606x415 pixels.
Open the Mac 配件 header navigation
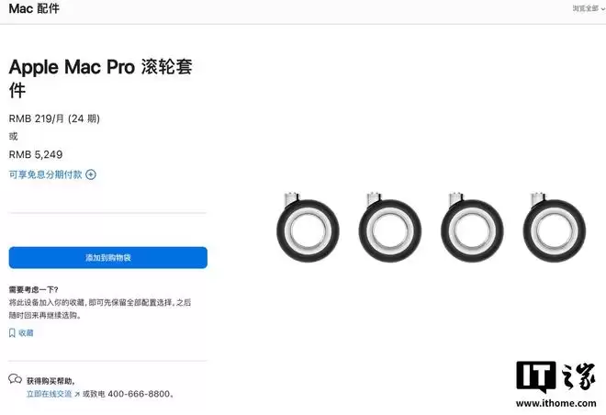(34, 8)
